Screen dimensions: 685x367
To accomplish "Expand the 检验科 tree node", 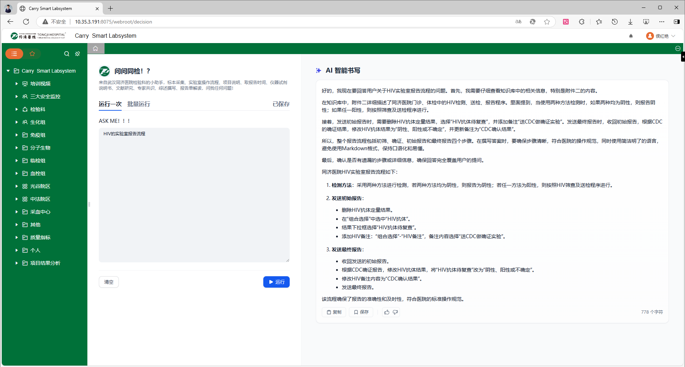I will [16, 109].
